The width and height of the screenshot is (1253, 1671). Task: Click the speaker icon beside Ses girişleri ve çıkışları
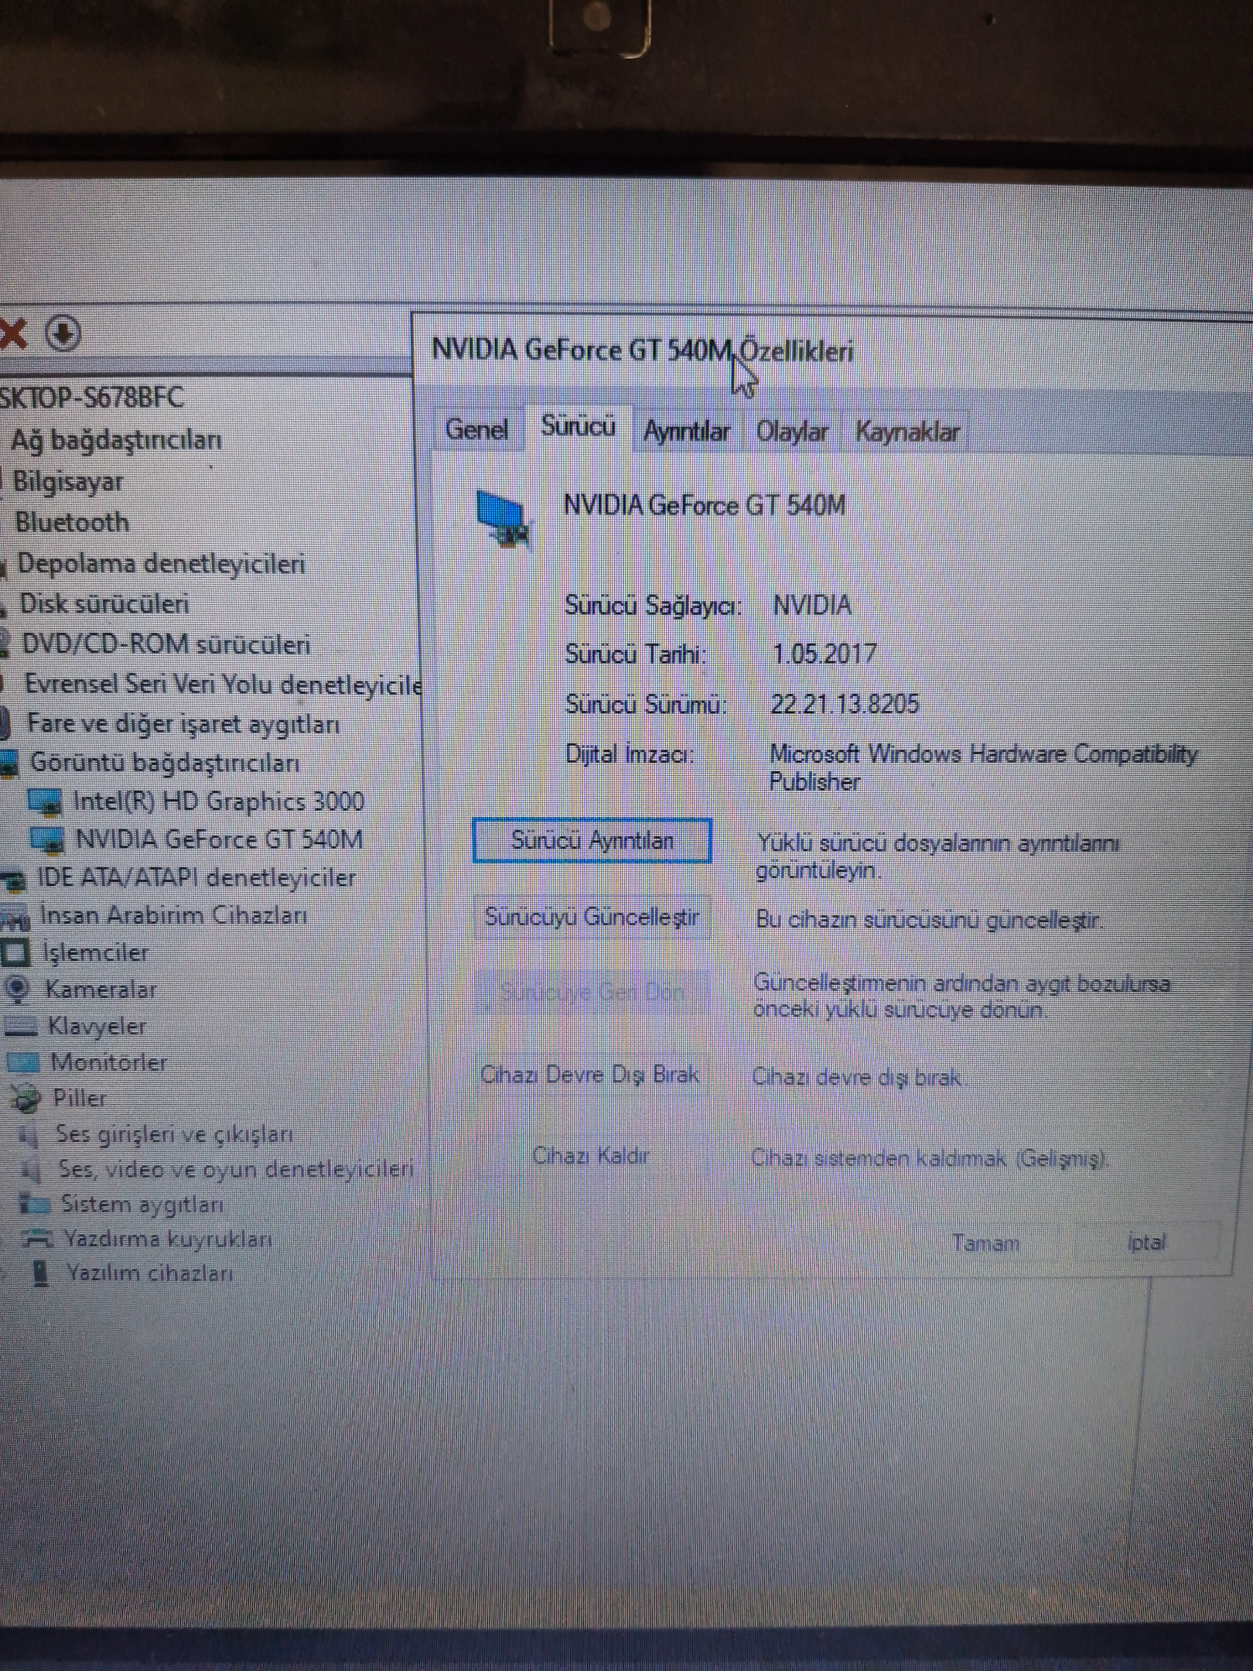[x=29, y=1135]
